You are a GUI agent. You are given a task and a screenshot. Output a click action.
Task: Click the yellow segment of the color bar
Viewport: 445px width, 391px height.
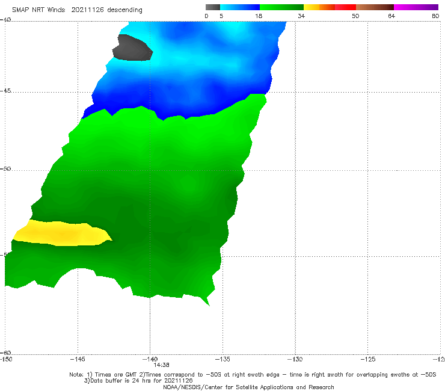pyautogui.click(x=311, y=7)
